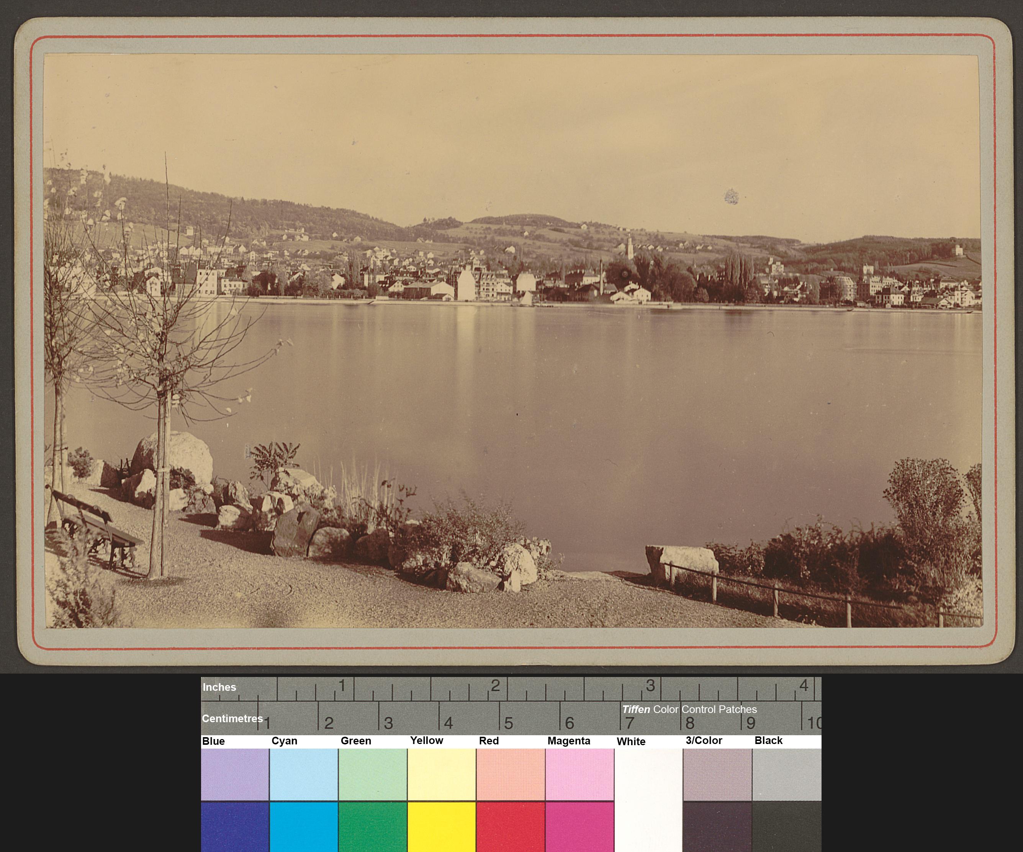Click the small sailboat near the far shore
The width and height of the screenshot is (1023, 852).
point(526,299)
